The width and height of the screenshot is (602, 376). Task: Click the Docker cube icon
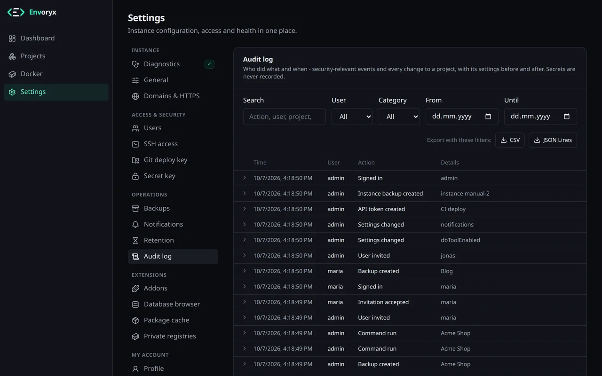tap(12, 74)
